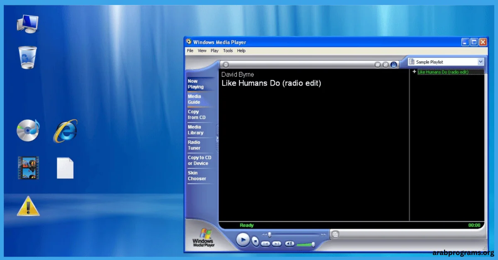The width and height of the screenshot is (498, 260).
Task: Click the seek bar slider handle
Action: pyautogui.click(x=269, y=235)
